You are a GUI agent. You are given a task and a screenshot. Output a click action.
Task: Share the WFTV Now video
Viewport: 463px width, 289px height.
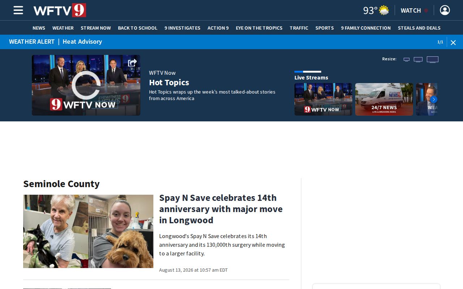click(132, 63)
